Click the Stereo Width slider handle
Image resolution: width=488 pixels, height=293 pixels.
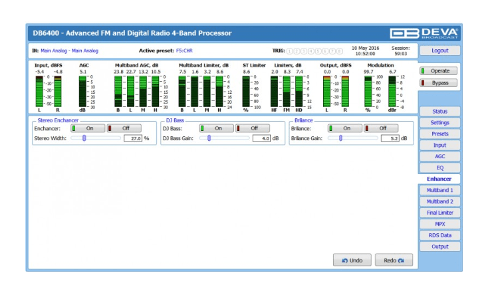tap(84, 138)
